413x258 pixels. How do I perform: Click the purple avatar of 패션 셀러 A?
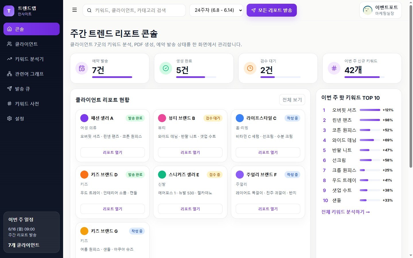(x=84, y=118)
